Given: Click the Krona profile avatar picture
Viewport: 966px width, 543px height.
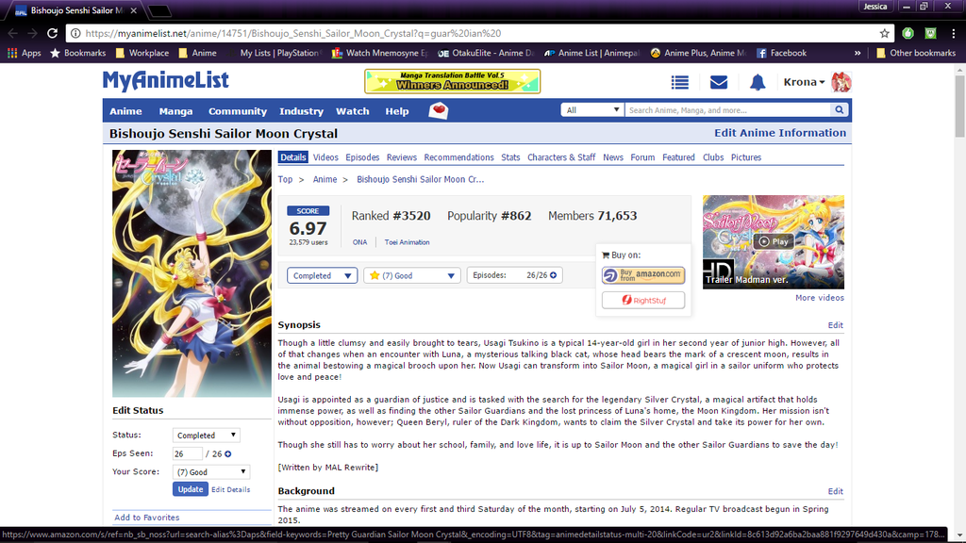Looking at the screenshot, I should 841,82.
